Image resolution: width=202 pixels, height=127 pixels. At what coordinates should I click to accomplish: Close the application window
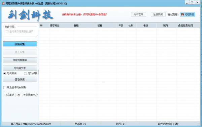[197, 3]
